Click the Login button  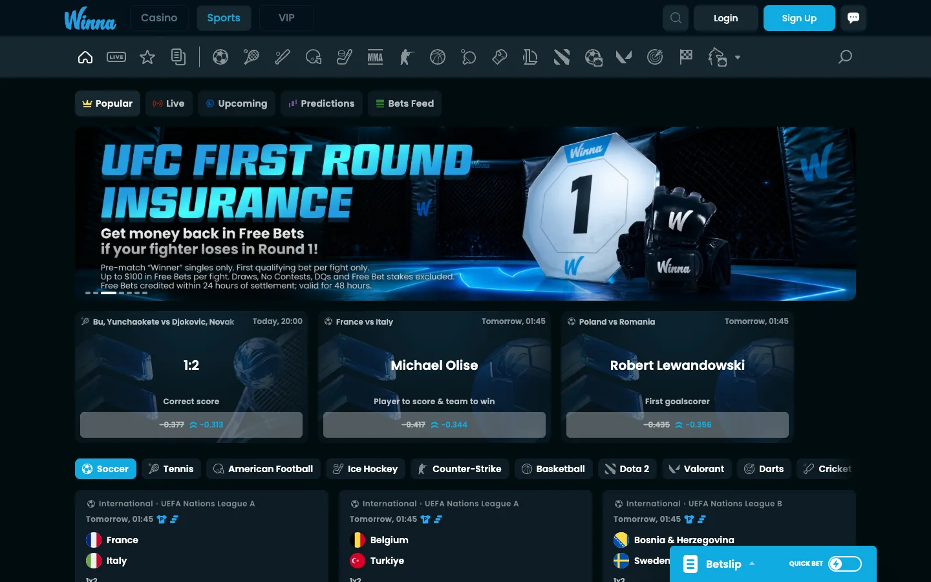coord(725,18)
